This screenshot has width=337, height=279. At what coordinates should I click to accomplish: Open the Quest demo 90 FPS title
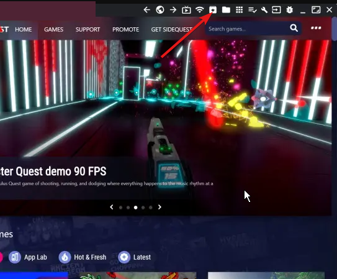point(53,172)
